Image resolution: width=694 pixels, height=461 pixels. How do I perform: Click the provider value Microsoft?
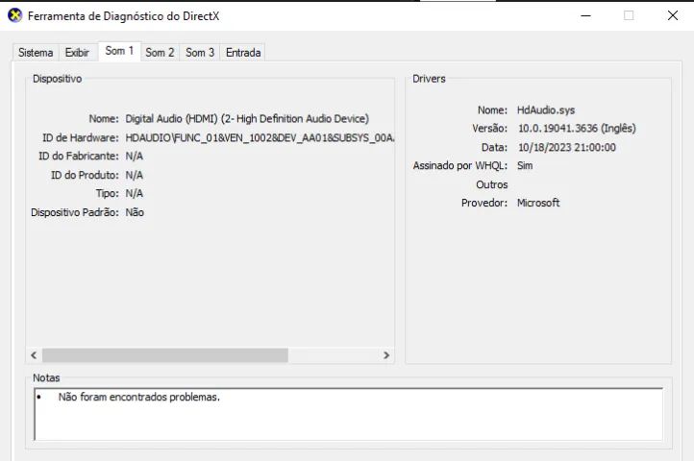click(x=538, y=203)
